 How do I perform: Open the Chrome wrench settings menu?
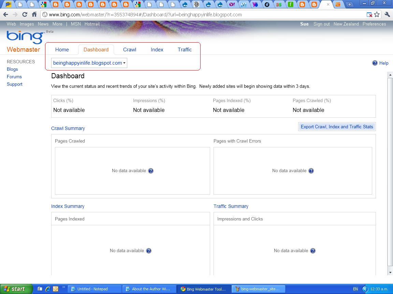387,15
